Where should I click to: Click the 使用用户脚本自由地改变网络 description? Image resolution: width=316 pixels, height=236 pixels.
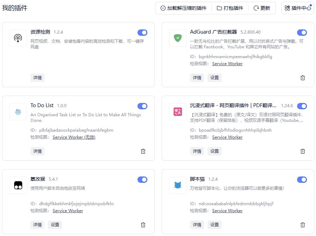click(x=58, y=188)
